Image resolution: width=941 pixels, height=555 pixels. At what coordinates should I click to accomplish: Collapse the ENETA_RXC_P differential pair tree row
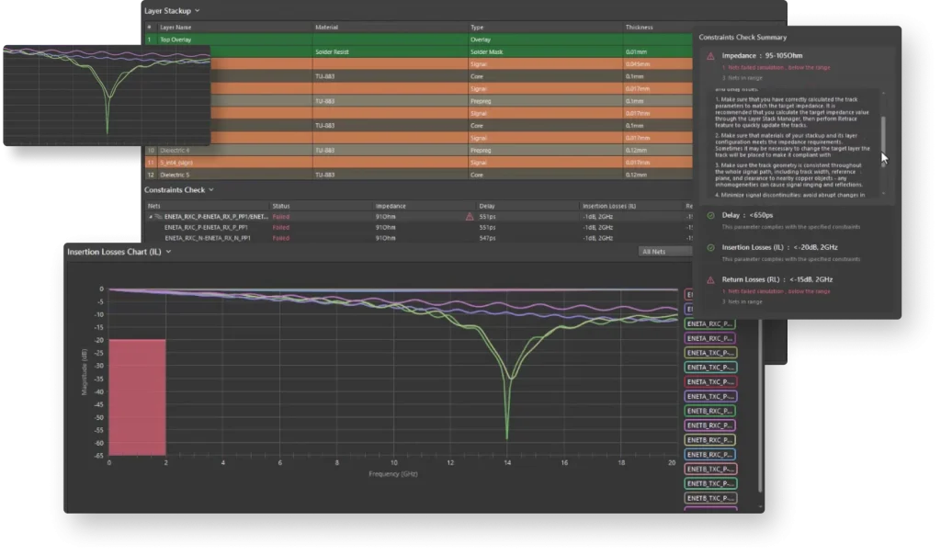(151, 217)
